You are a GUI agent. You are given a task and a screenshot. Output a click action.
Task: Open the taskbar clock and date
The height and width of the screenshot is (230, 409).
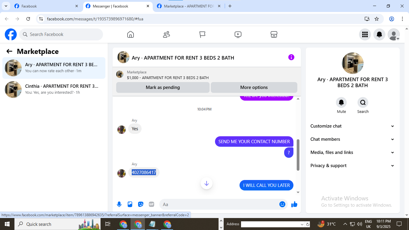coord(383,224)
